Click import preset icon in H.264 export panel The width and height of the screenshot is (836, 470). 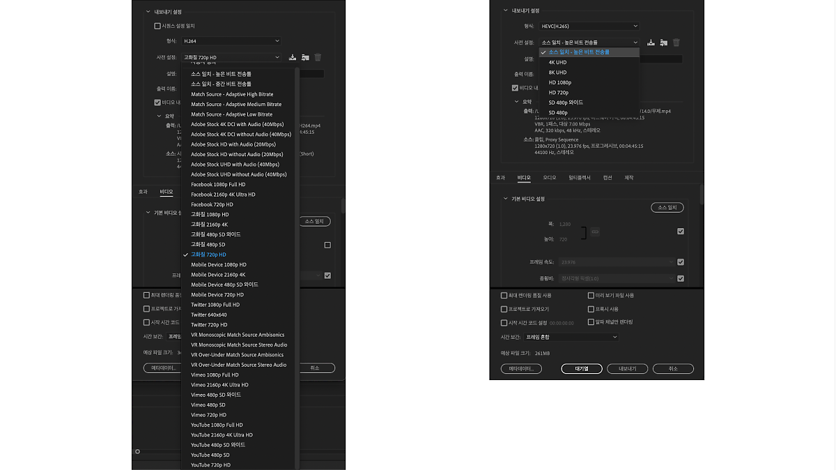click(305, 57)
